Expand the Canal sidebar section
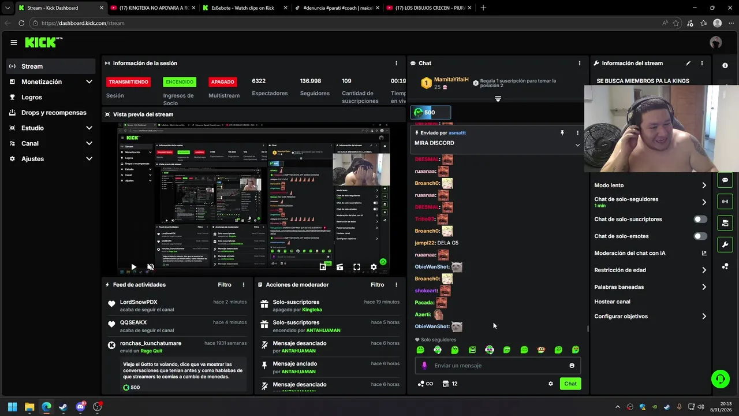The height and width of the screenshot is (416, 739). [x=89, y=143]
